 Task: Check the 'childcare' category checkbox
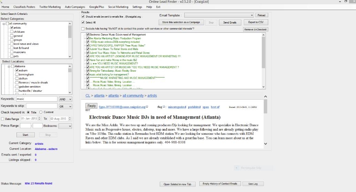coord(12,32)
